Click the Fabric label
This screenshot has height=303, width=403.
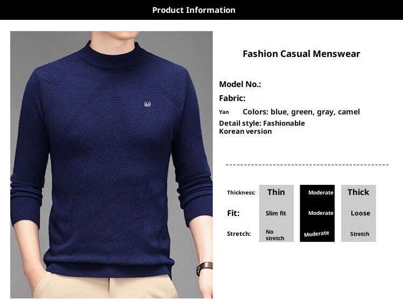coord(232,98)
